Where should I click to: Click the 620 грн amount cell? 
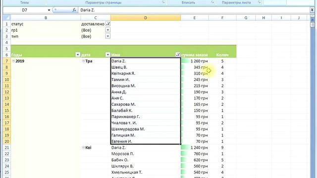[x=195, y=160]
